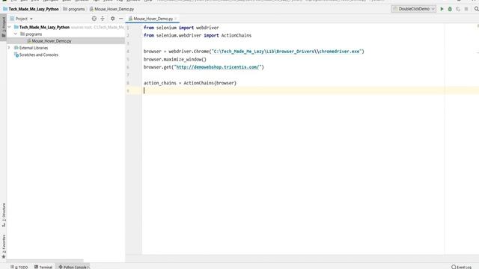
Task: Open Project panel settings gear
Action: [113, 19]
